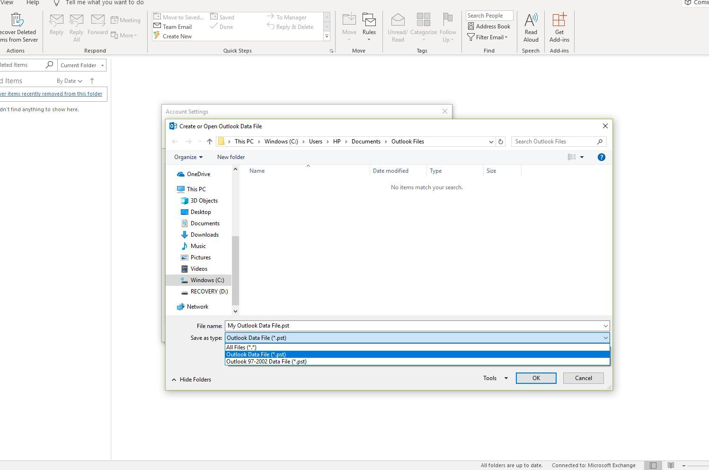The width and height of the screenshot is (709, 470).
Task: Open the Categorize menu
Action: click(x=424, y=27)
